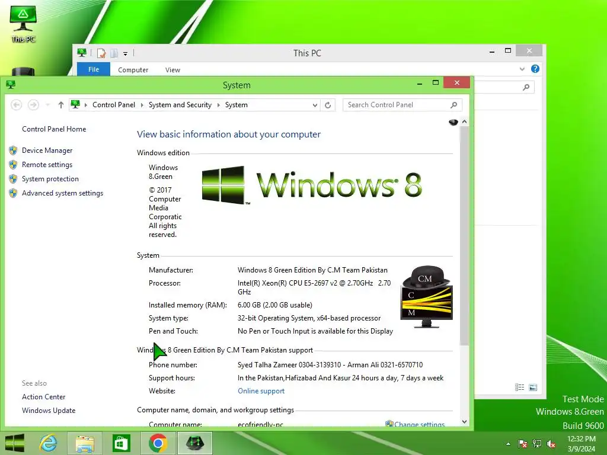The image size is (607, 455).
Task: Click the CM Team monitor logo
Action: point(427,297)
